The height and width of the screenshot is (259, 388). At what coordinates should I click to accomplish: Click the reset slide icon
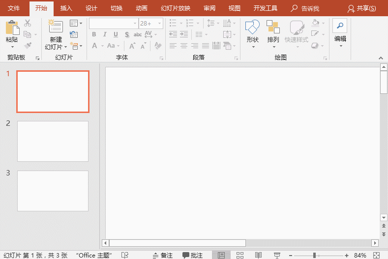click(74, 34)
